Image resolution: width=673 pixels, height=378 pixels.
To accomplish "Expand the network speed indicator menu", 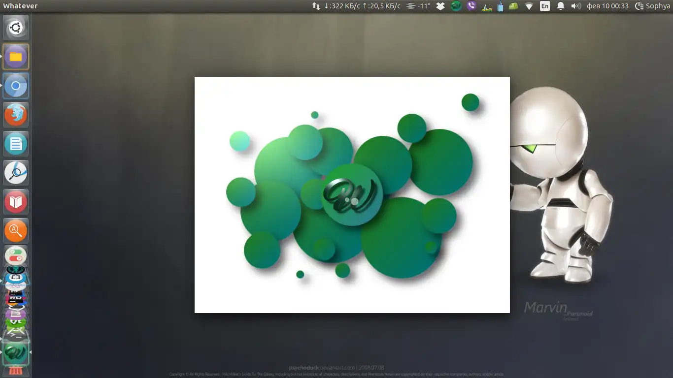I will pyautogui.click(x=357, y=6).
